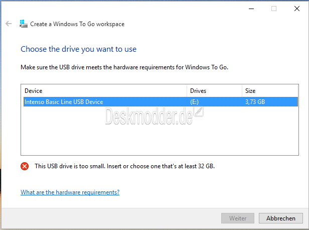Click the red error icon
The height and width of the screenshot is (230, 309).
[x=25, y=166]
